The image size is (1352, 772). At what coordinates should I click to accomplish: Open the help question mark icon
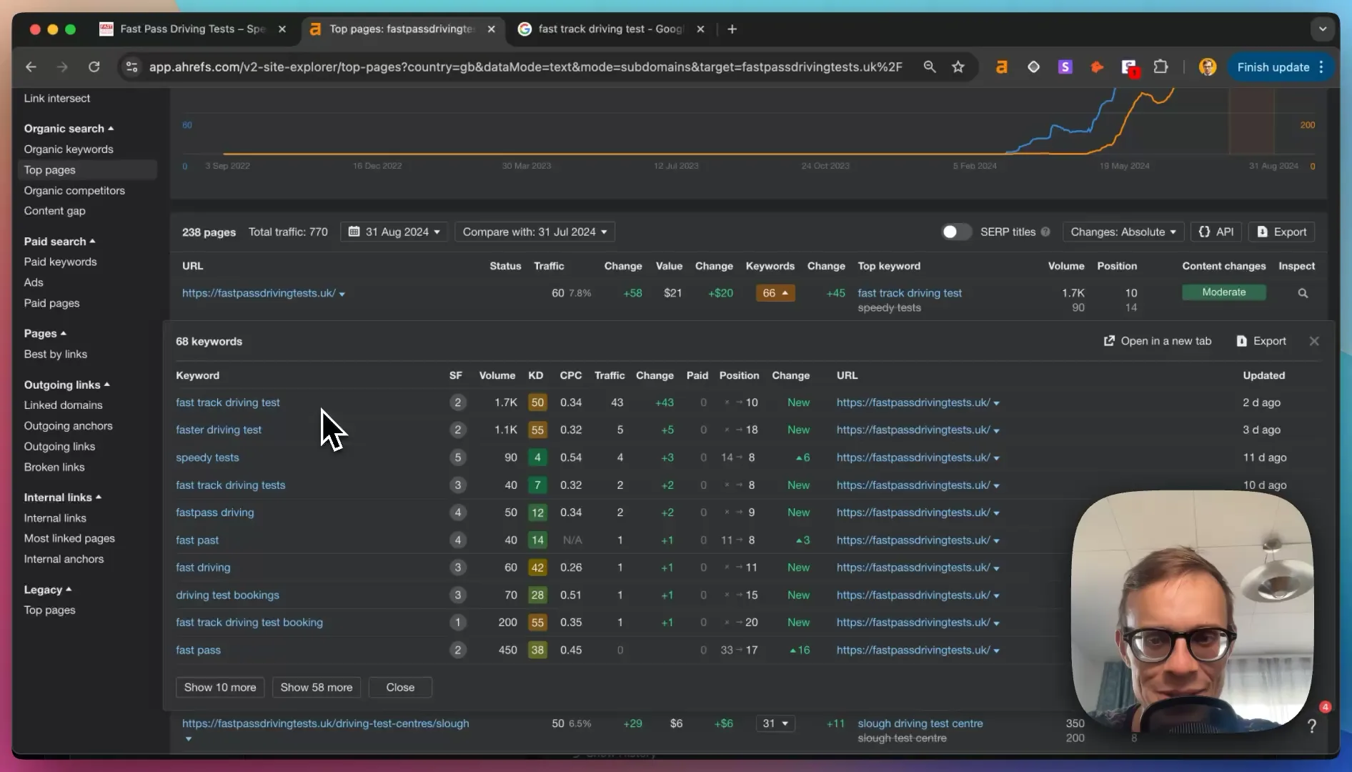coord(1312,726)
